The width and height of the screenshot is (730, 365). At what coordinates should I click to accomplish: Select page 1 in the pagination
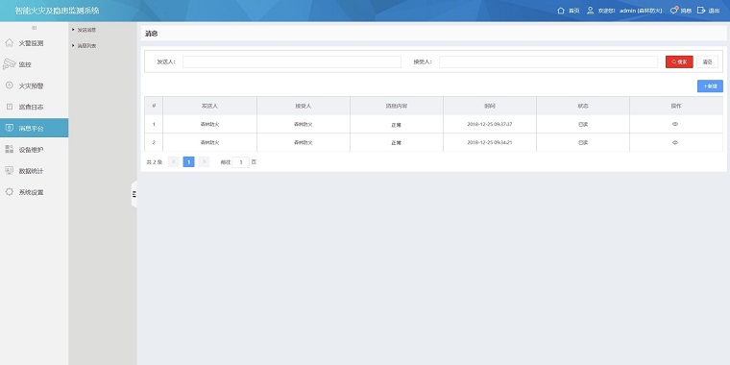(x=188, y=162)
